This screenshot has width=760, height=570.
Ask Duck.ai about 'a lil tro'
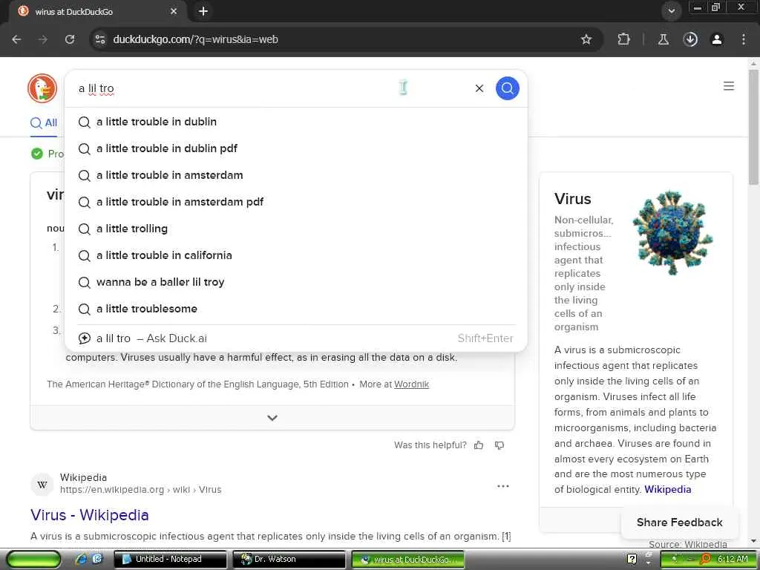point(295,338)
